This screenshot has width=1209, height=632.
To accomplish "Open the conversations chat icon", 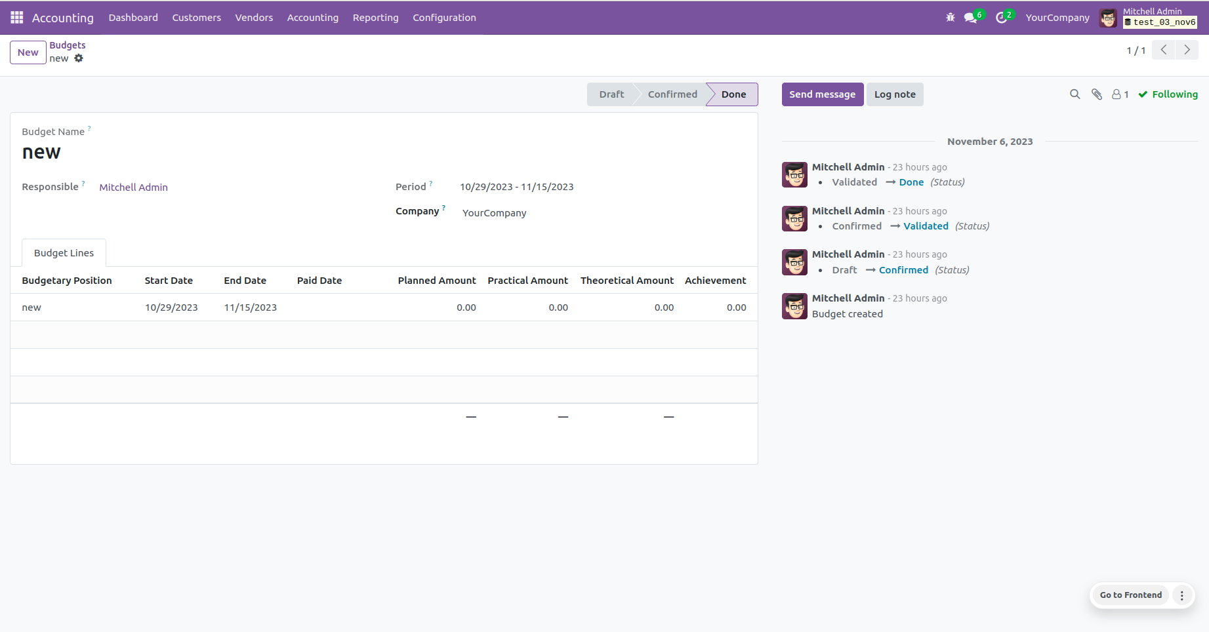I will pos(971,18).
